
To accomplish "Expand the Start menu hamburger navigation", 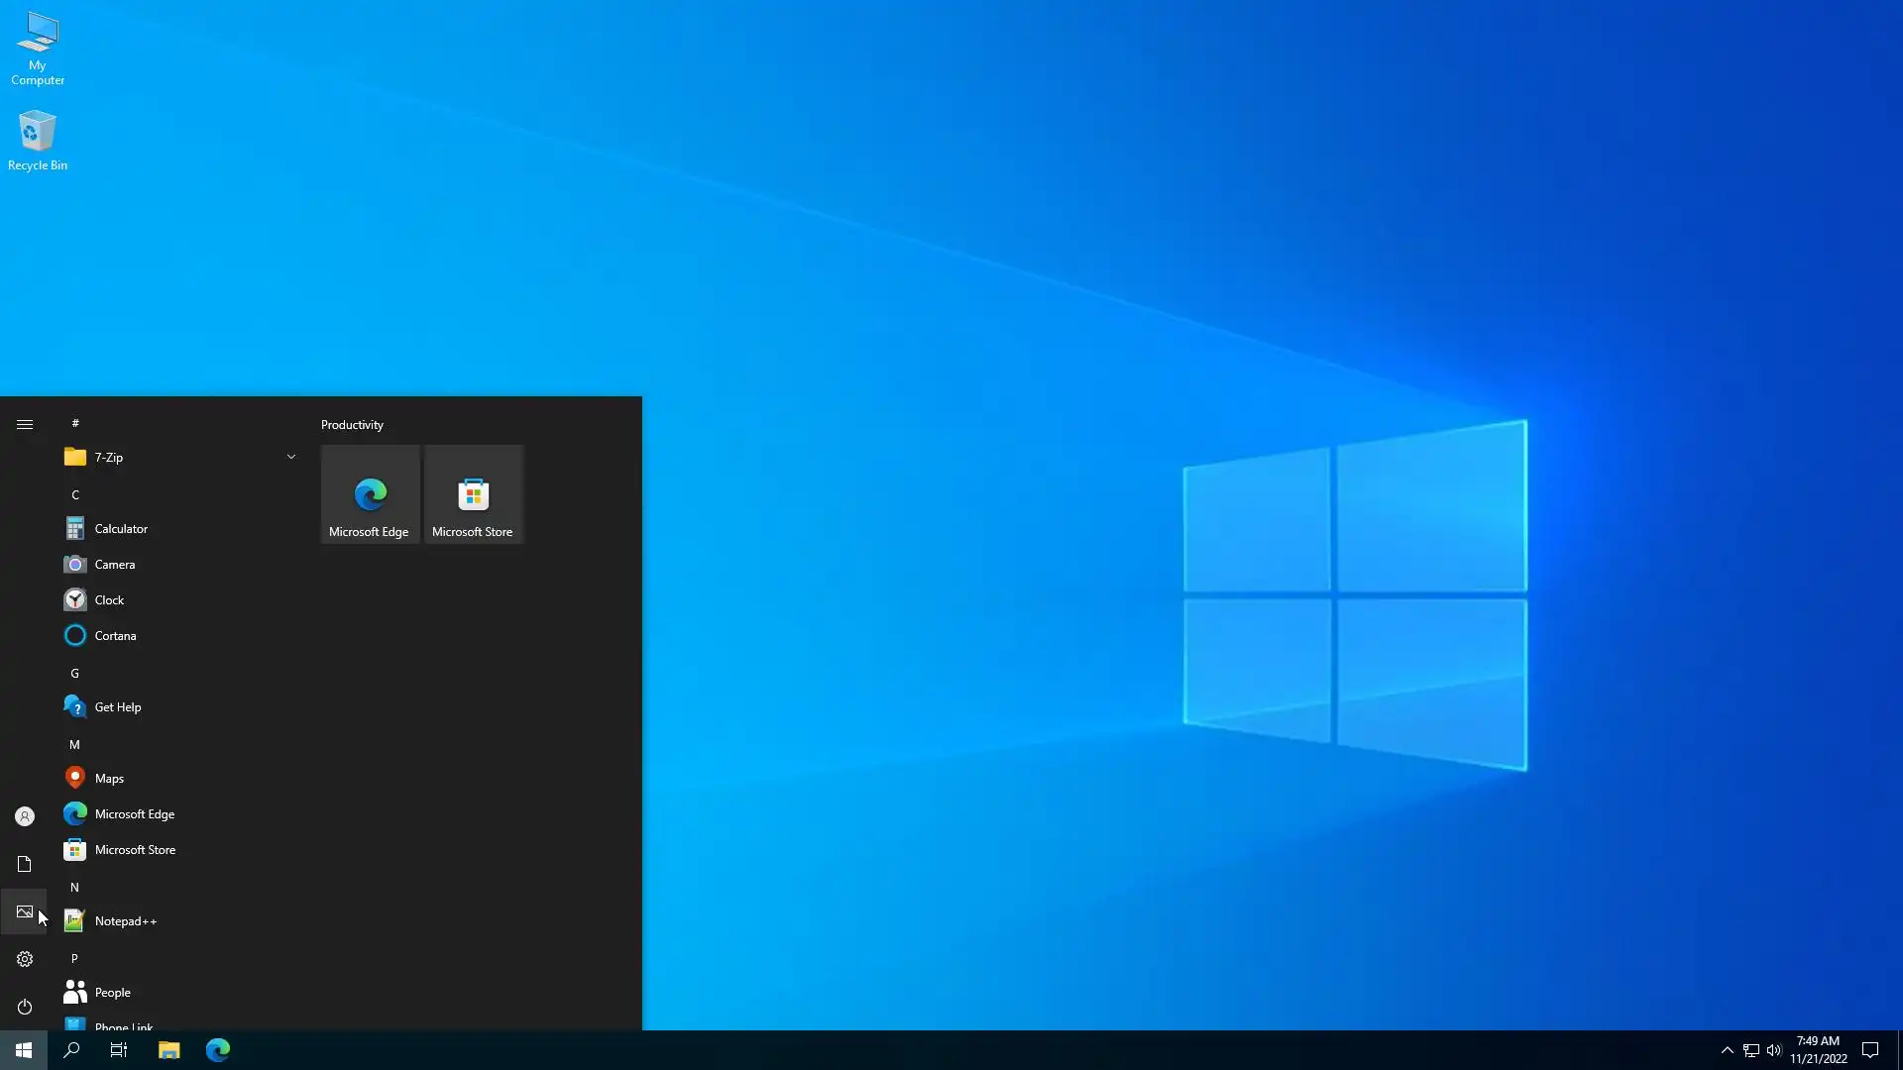I will pos(25,424).
